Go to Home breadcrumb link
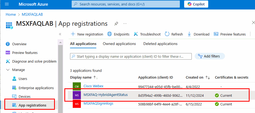Viewport: 255px width, 113px height. [x=11, y=14]
